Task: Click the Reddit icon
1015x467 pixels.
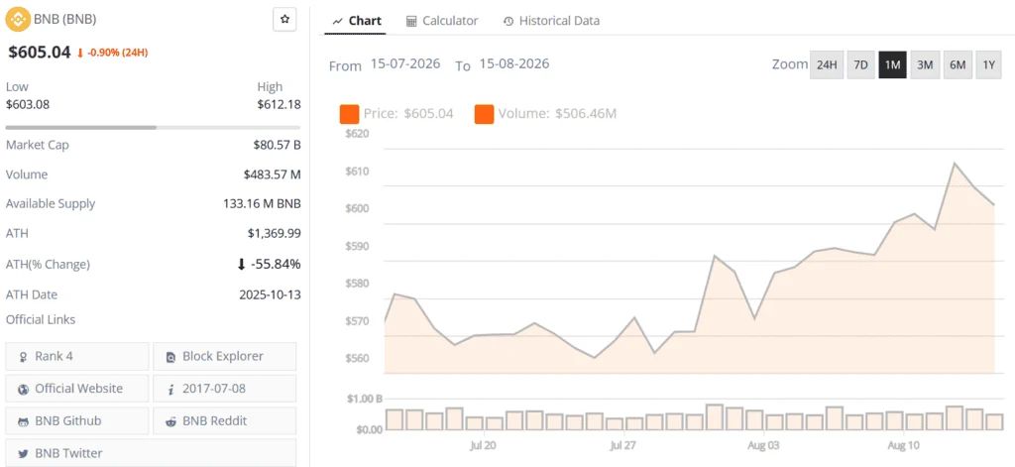Action: 170,421
